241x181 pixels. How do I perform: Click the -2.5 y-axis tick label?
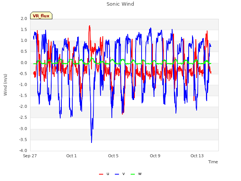coord(23,118)
